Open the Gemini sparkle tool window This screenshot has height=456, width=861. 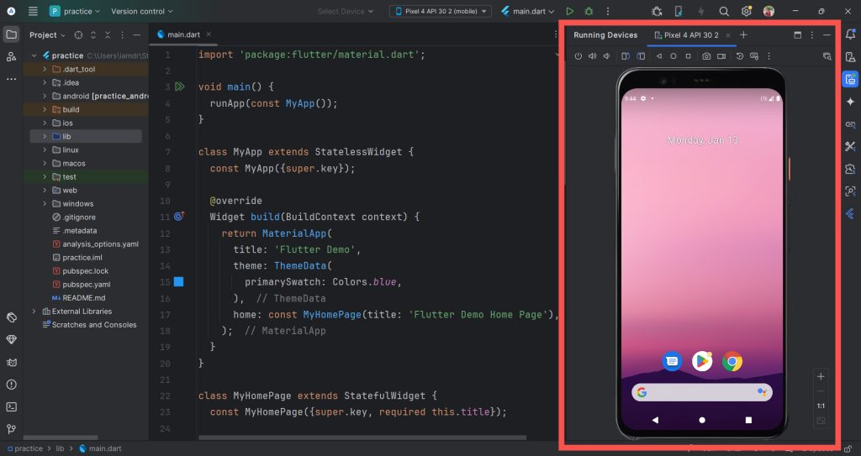(851, 102)
